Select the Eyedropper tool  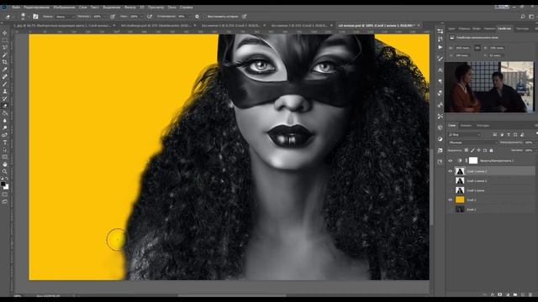[x=5, y=69]
